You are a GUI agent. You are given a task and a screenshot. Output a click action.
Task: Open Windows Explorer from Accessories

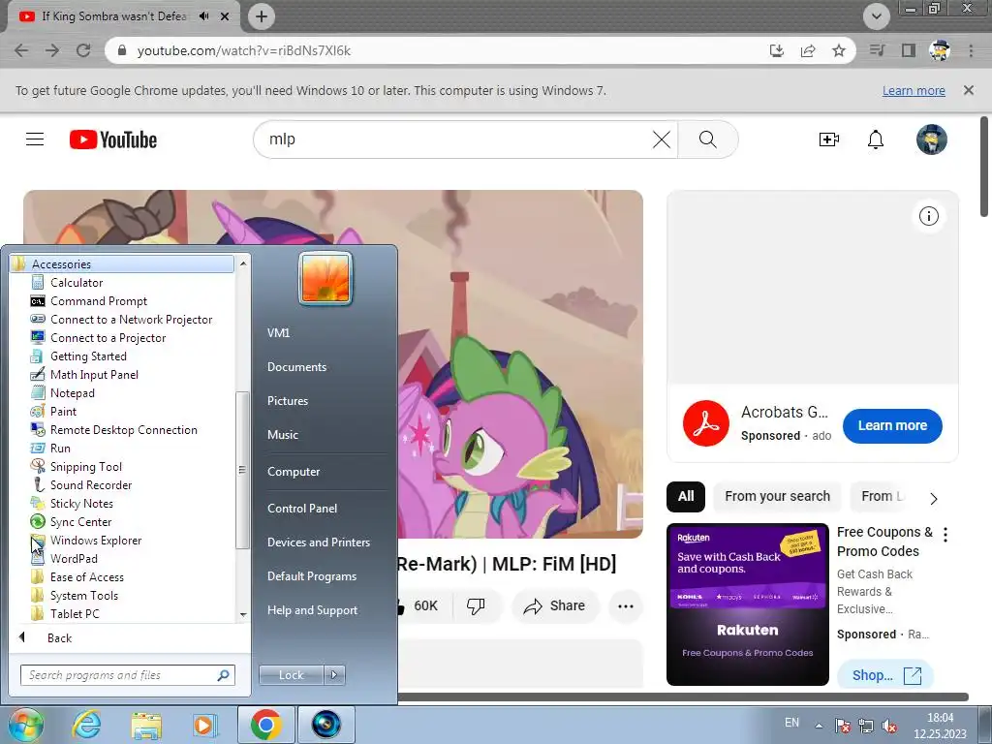tap(96, 541)
